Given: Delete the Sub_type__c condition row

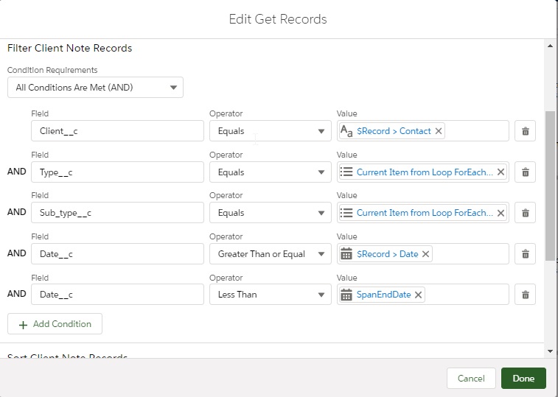Looking at the screenshot, I should (x=525, y=213).
